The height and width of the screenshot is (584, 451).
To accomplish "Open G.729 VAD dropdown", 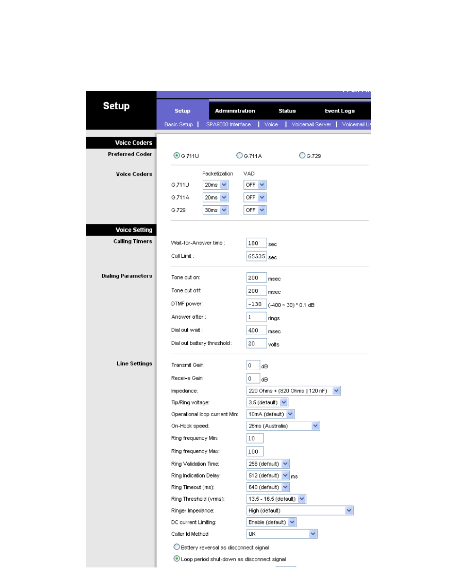I will point(255,210).
